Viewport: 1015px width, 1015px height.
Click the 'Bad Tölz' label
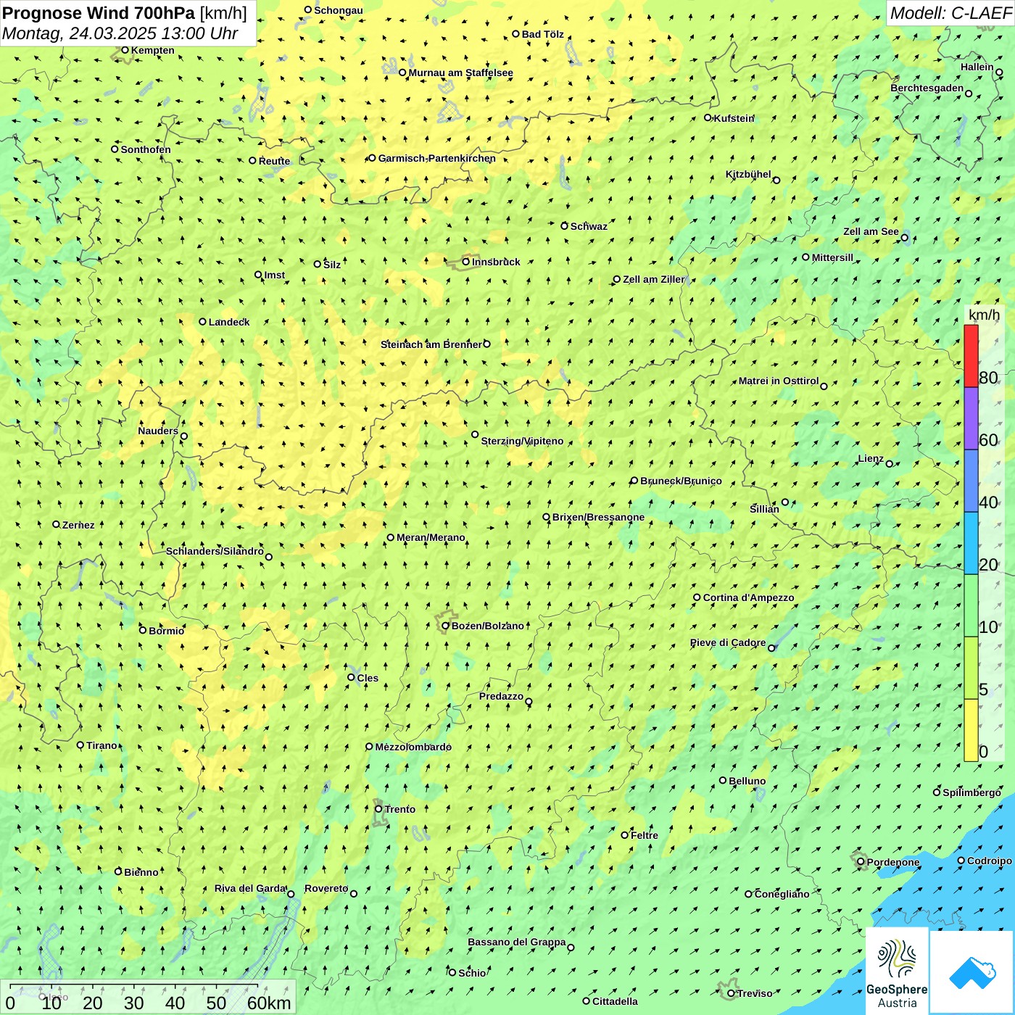(x=543, y=34)
